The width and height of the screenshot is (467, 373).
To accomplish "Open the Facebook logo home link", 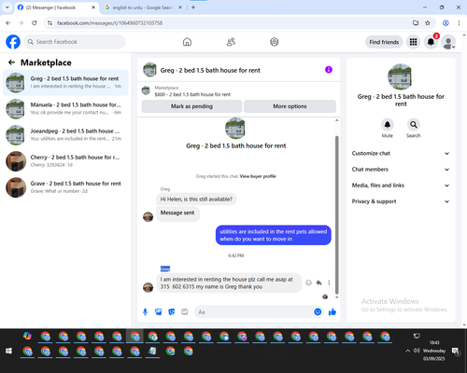I will pos(13,42).
